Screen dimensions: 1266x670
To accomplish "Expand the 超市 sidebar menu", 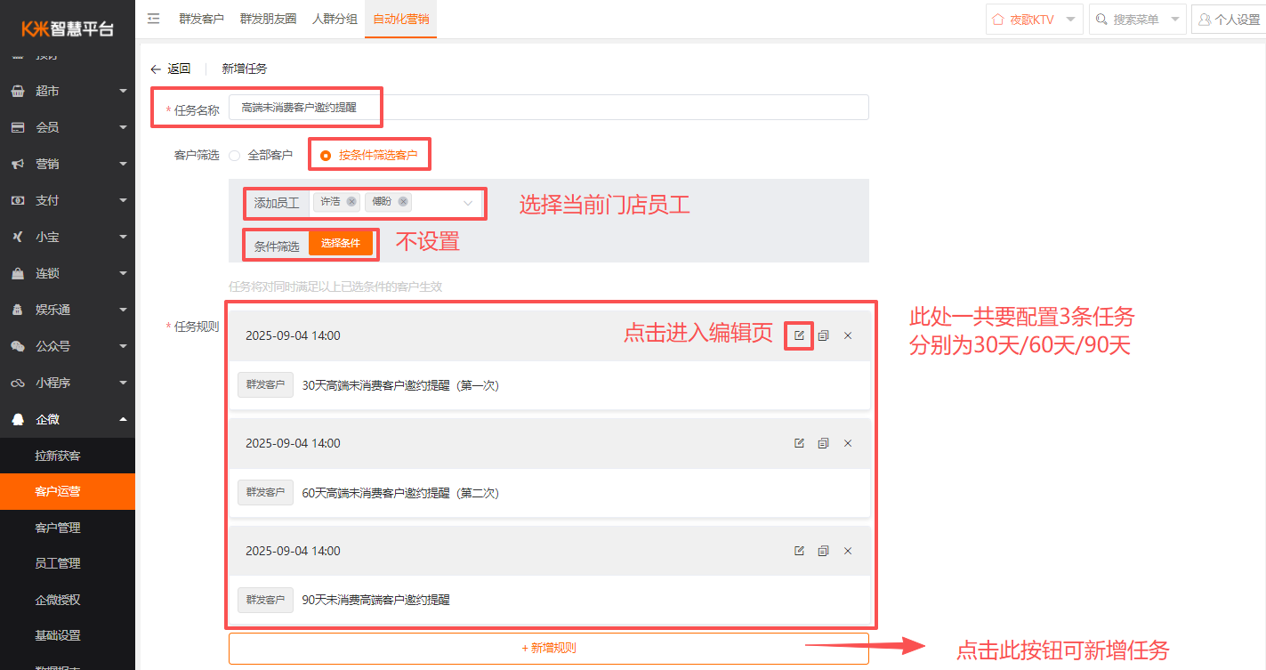I will point(68,91).
